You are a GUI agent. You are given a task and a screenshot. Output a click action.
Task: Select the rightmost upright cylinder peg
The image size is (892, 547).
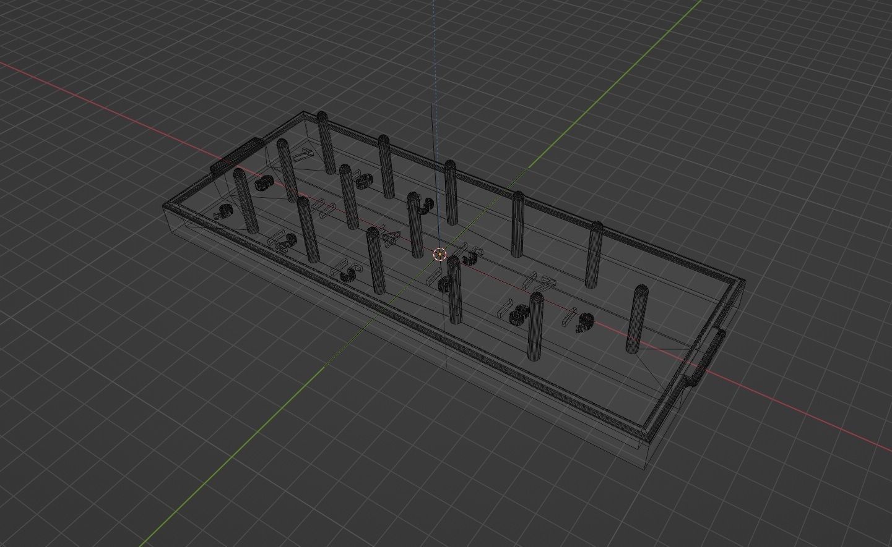[x=637, y=319]
